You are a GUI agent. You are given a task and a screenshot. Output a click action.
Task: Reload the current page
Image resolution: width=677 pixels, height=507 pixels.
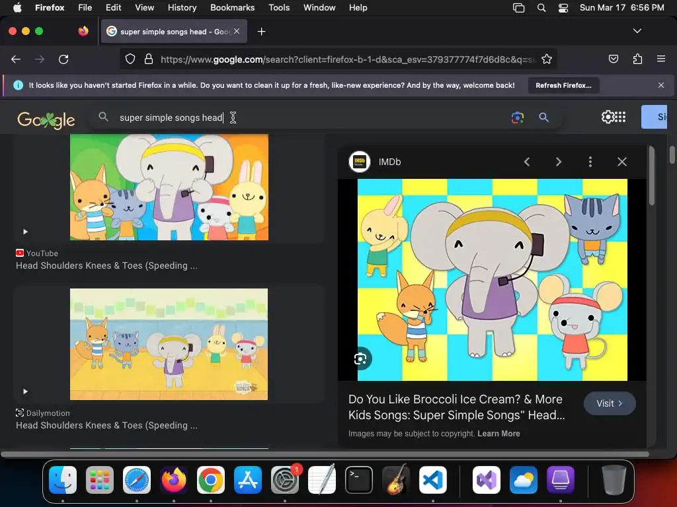tap(63, 59)
